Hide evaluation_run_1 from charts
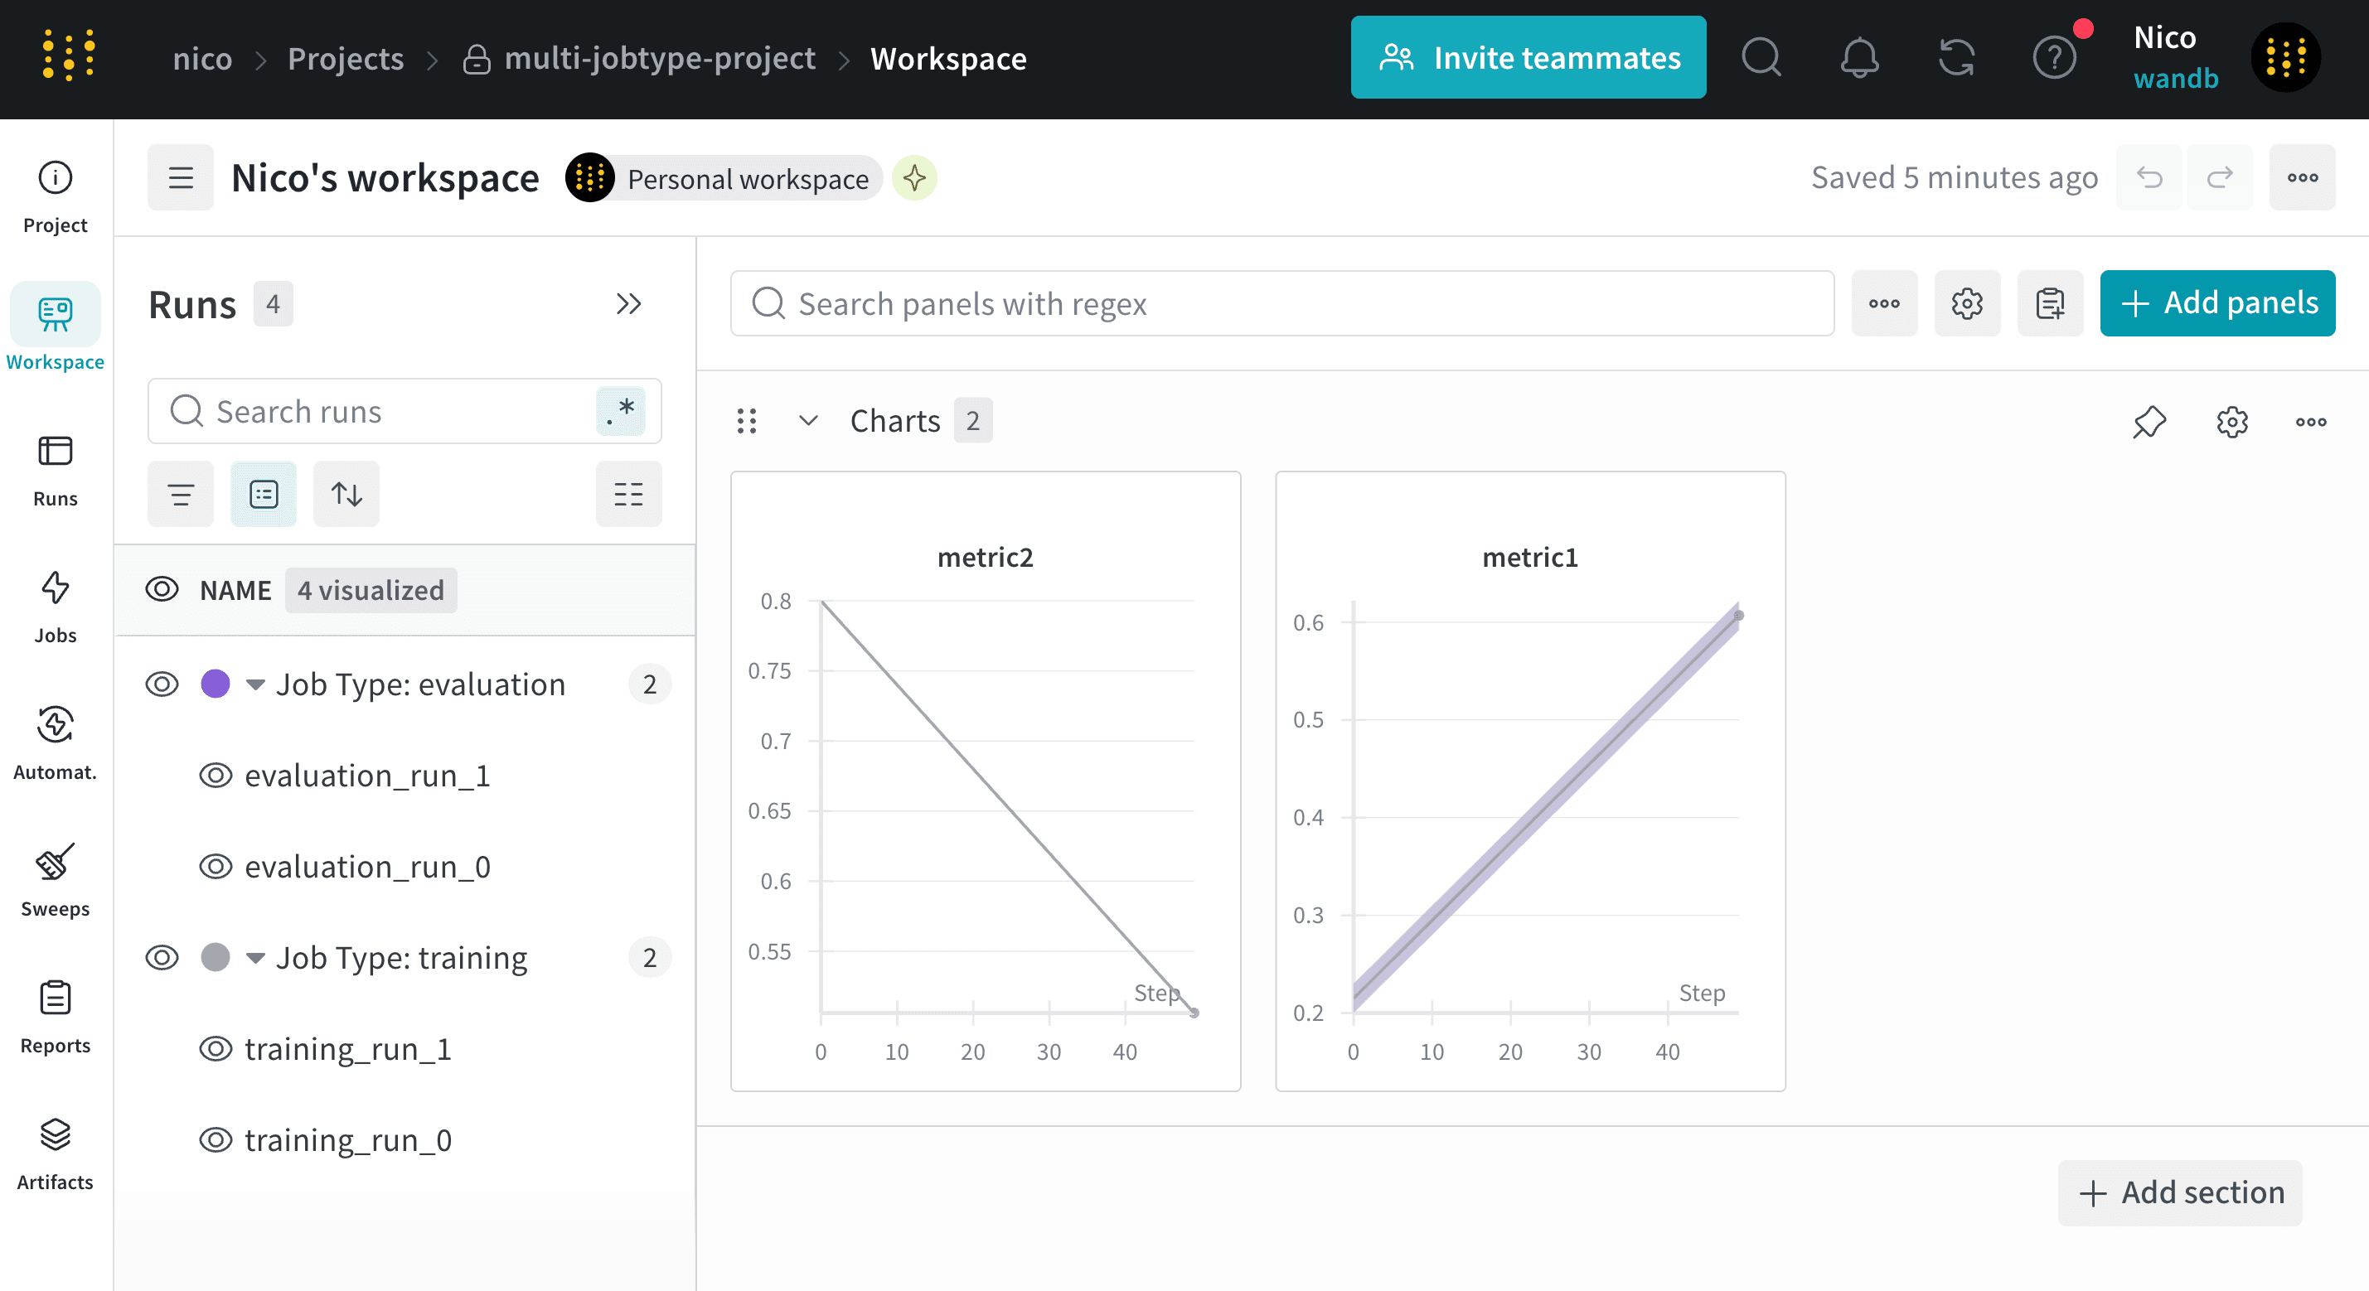 pos(216,775)
